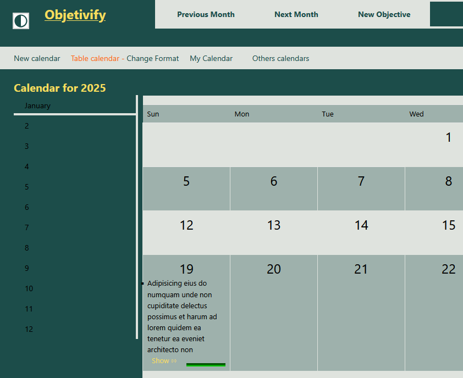The height and width of the screenshot is (378, 463).
Task: Click green progress bar on day 19
Action: pos(206,365)
